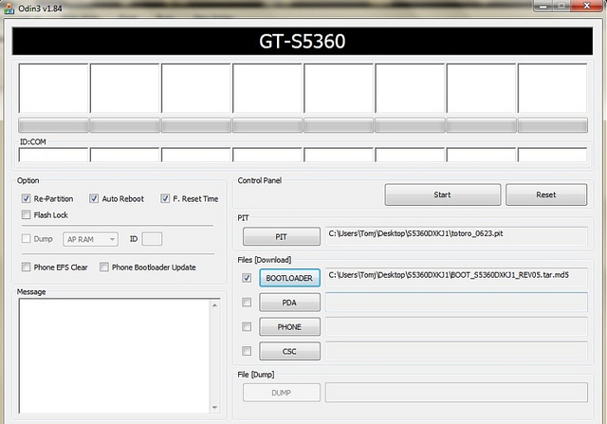Image resolution: width=607 pixels, height=424 pixels.
Task: Tick the checkbox beside PDA
Action: click(247, 302)
